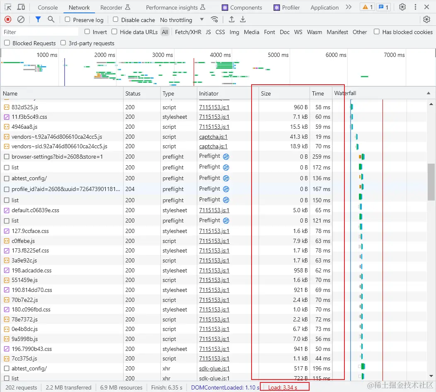Import HAR file upload icon
The height and width of the screenshot is (392, 436).
231,20
